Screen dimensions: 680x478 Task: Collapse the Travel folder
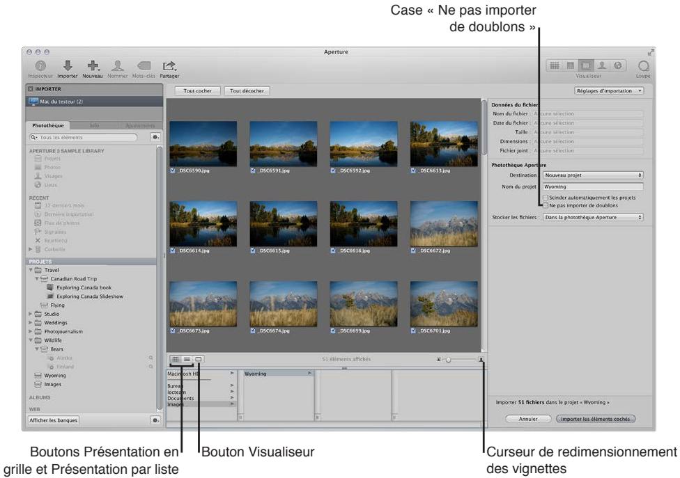[x=31, y=270]
